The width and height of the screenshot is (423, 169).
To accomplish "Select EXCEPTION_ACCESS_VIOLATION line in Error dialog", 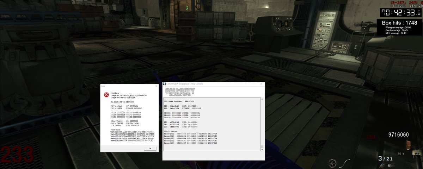I will 128,95.
